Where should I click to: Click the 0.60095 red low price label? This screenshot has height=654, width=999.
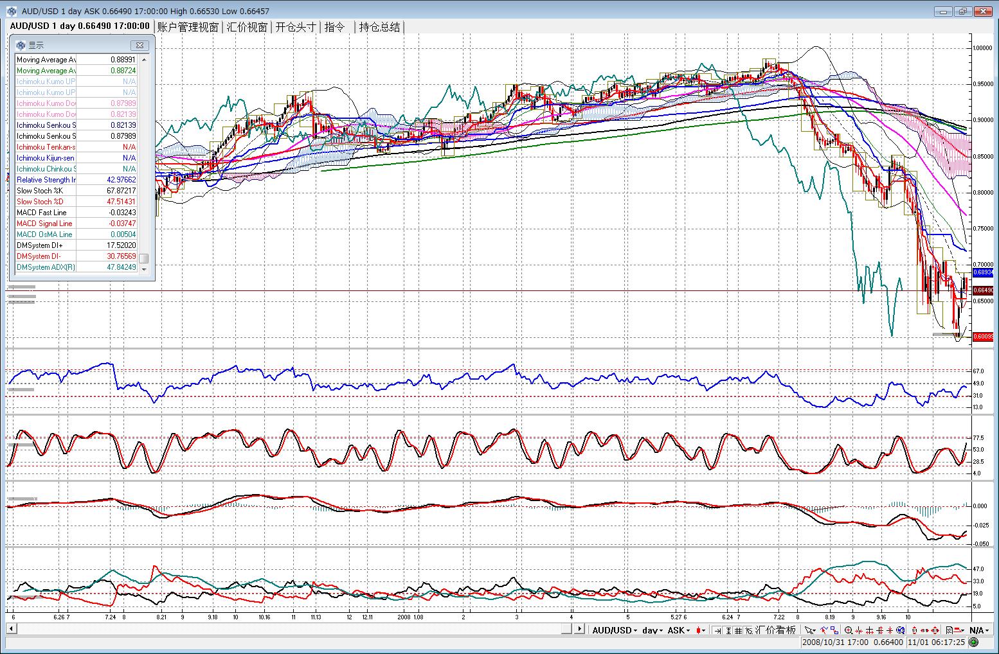(x=984, y=337)
